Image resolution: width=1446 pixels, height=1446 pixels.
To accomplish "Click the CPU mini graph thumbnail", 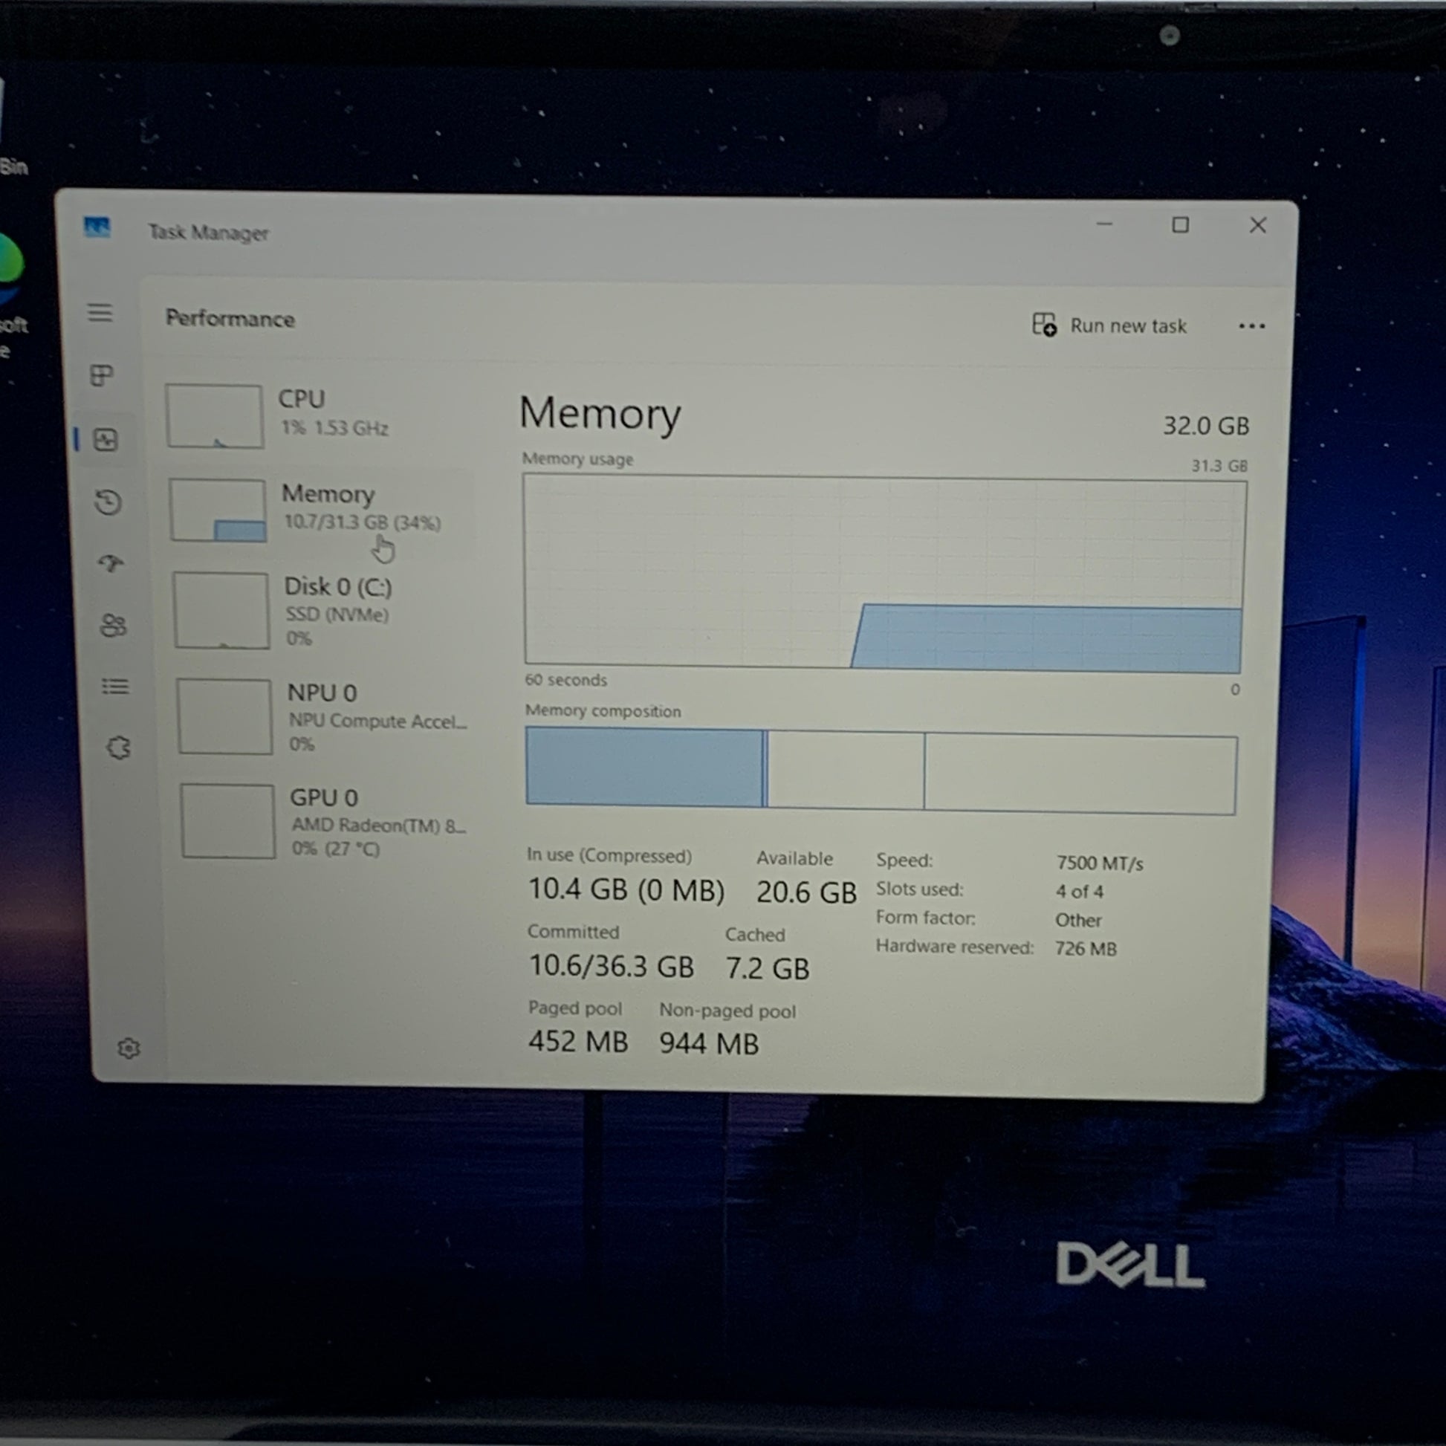I will pos(215,417).
